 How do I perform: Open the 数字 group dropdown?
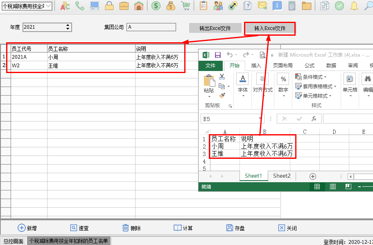click(x=284, y=96)
